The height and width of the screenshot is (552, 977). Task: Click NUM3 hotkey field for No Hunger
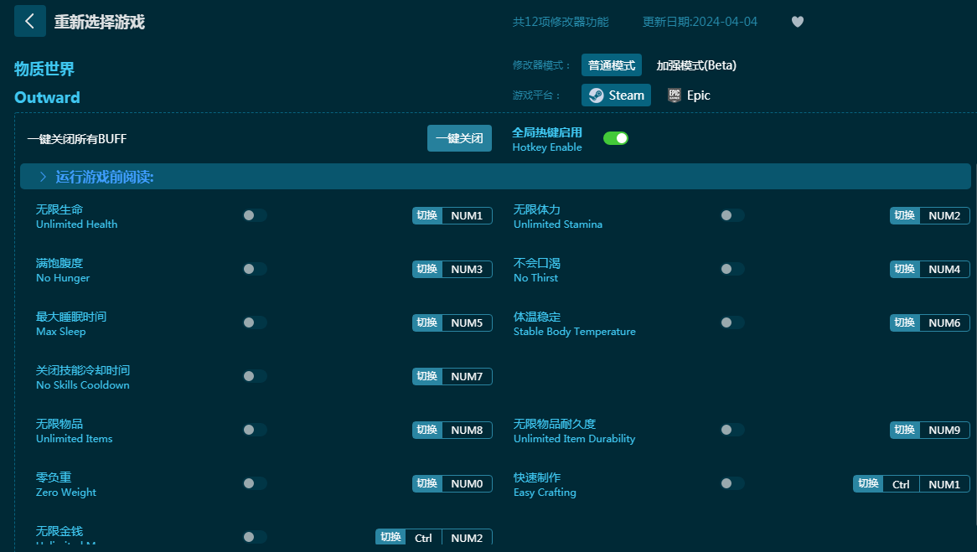467,269
